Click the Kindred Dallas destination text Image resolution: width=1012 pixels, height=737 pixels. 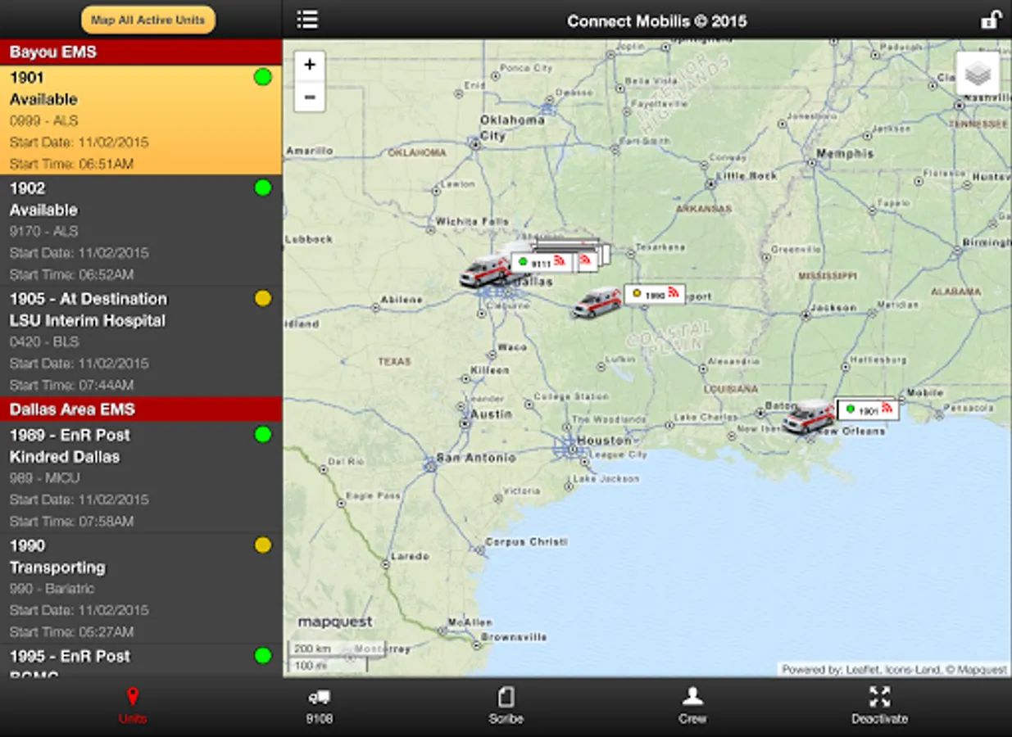(x=65, y=456)
